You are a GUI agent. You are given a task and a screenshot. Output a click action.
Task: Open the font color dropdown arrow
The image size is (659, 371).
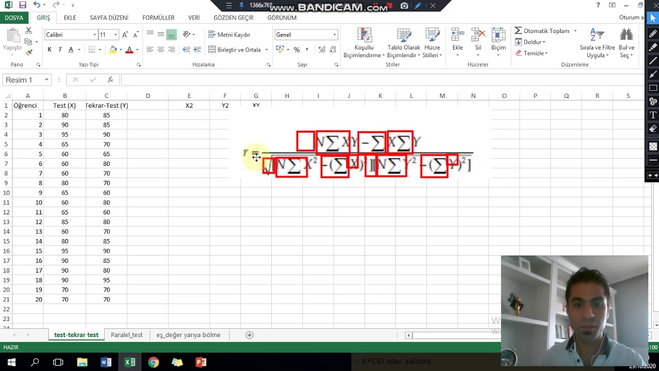137,49
